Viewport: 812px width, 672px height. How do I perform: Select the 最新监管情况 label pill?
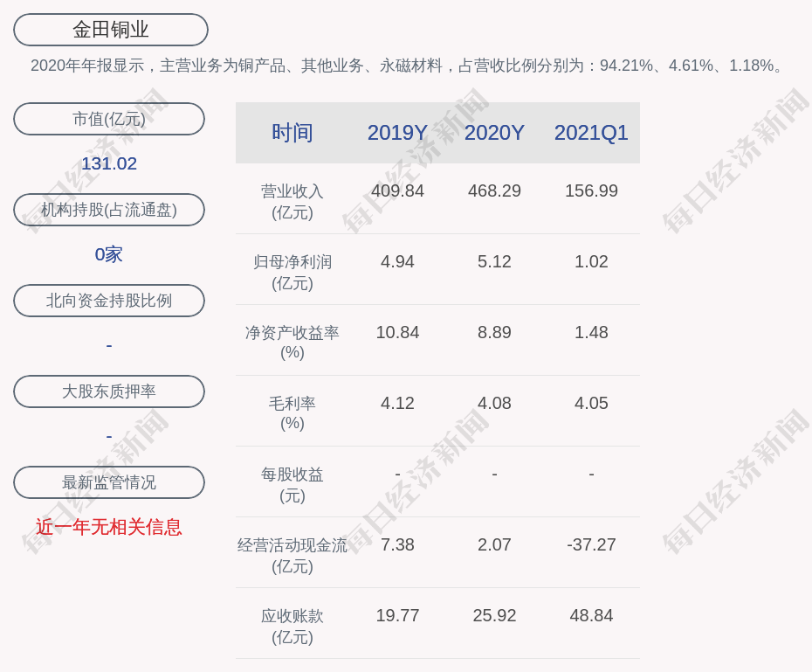tap(109, 482)
